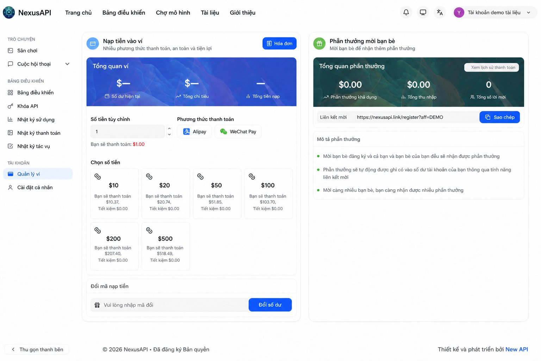The image size is (541, 361).
Task: Choose the $20 top-up amount
Action: pyautogui.click(x=166, y=194)
